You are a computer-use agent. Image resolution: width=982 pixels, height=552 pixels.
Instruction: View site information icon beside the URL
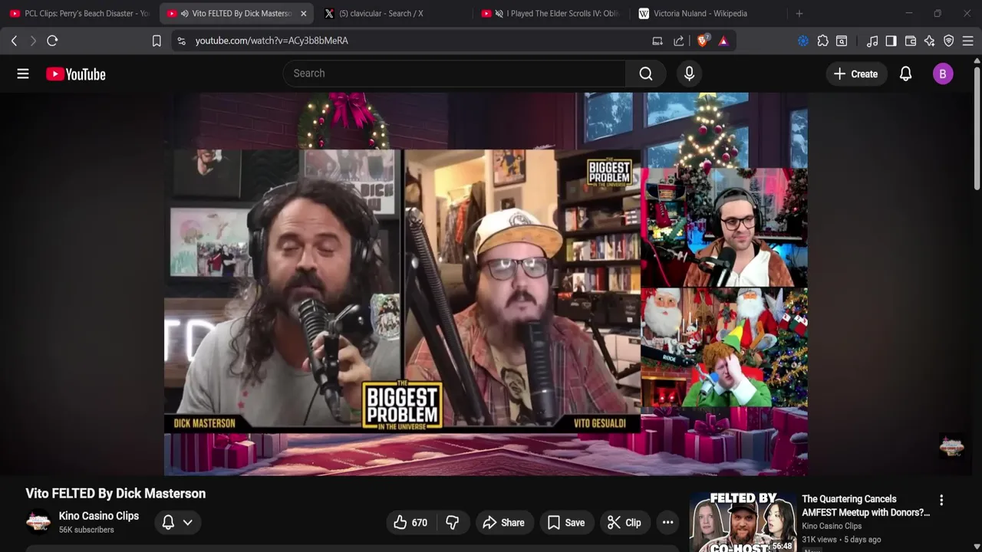[182, 41]
